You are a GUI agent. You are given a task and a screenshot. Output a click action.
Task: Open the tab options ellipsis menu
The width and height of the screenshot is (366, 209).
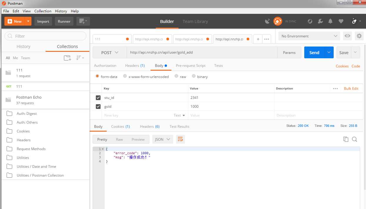coord(266,39)
